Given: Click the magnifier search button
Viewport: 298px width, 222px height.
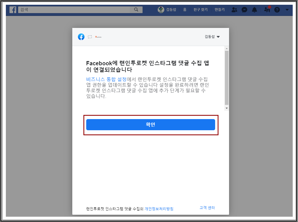Looking at the screenshot, I should 136,10.
